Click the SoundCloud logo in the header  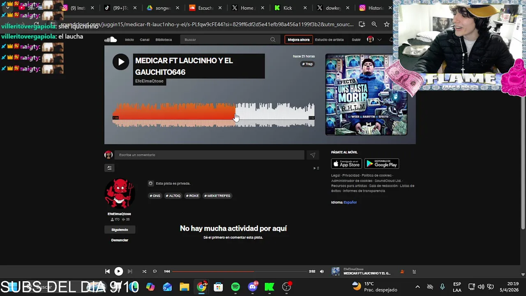[x=111, y=39]
